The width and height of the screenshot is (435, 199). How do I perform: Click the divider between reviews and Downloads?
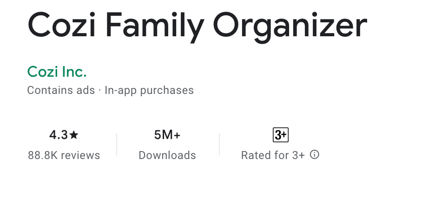pos(117,144)
